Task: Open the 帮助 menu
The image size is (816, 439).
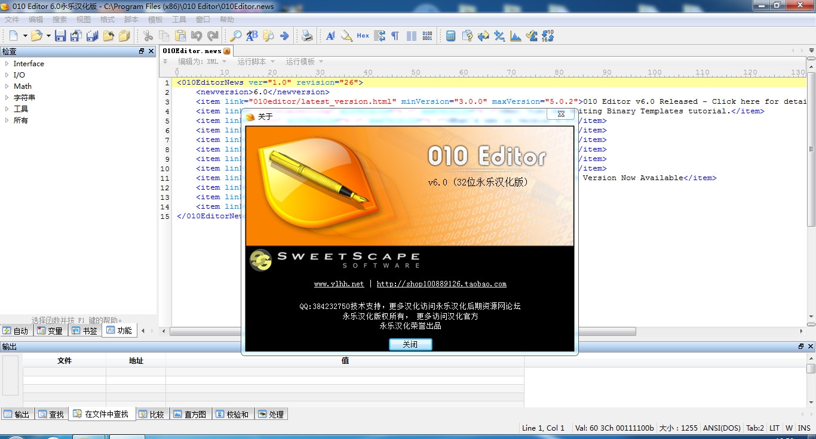Action: pyautogui.click(x=227, y=20)
